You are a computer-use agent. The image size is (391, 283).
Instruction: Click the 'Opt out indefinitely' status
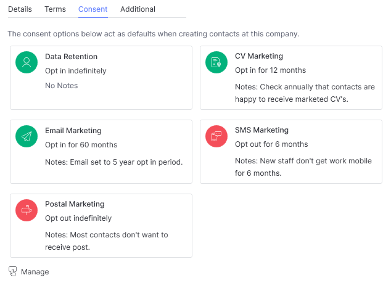tap(78, 218)
